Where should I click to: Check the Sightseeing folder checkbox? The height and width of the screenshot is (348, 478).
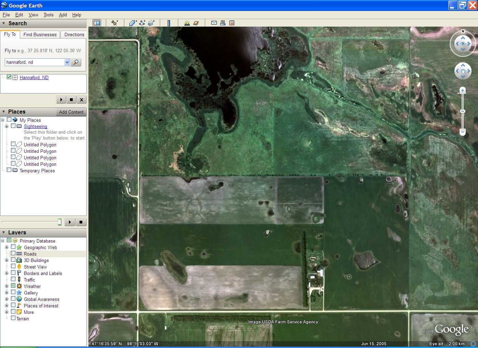click(13, 126)
